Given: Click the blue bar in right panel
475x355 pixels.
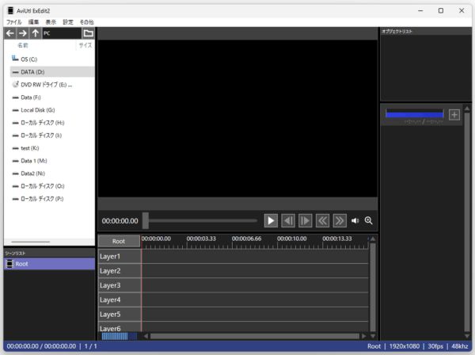Looking at the screenshot, I should click(414, 114).
